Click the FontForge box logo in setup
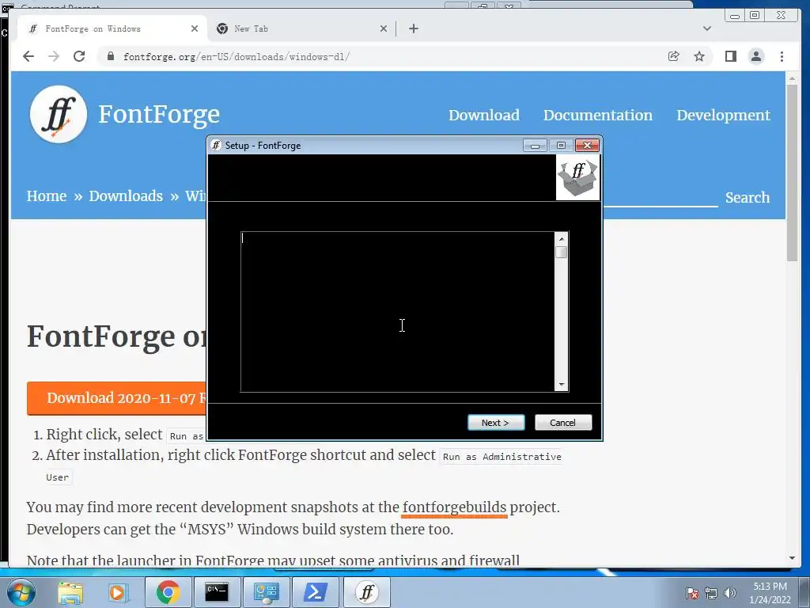Viewport: 810px width, 608px height. (x=577, y=178)
